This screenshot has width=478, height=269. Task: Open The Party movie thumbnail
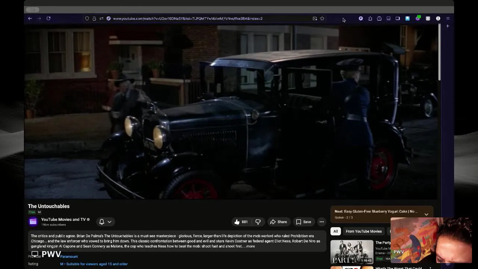pyautogui.click(x=352, y=252)
